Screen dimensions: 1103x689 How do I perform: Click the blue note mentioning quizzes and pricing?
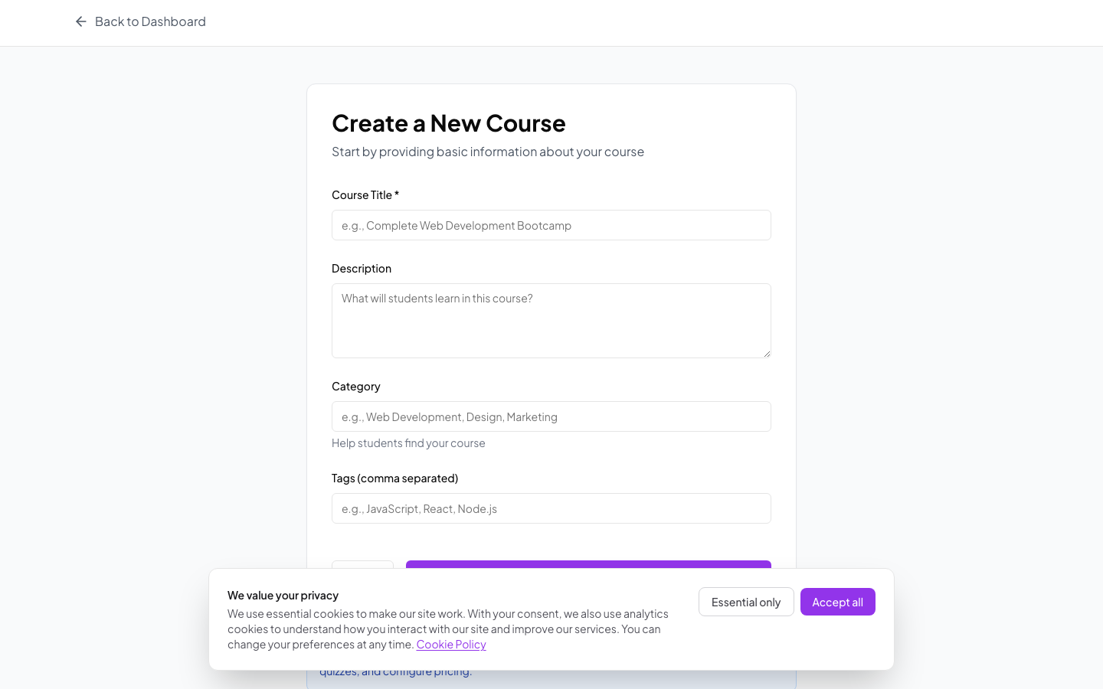[x=395, y=671]
